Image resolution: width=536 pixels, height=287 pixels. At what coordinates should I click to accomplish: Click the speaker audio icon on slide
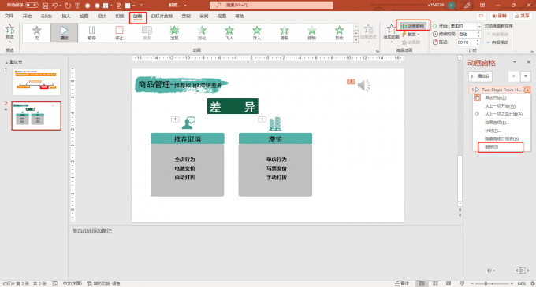pyautogui.click(x=363, y=85)
